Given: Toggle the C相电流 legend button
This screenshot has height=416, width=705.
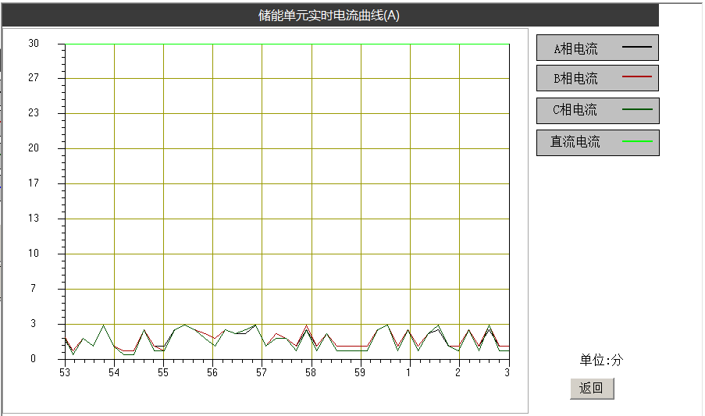Looking at the screenshot, I should tap(597, 110).
